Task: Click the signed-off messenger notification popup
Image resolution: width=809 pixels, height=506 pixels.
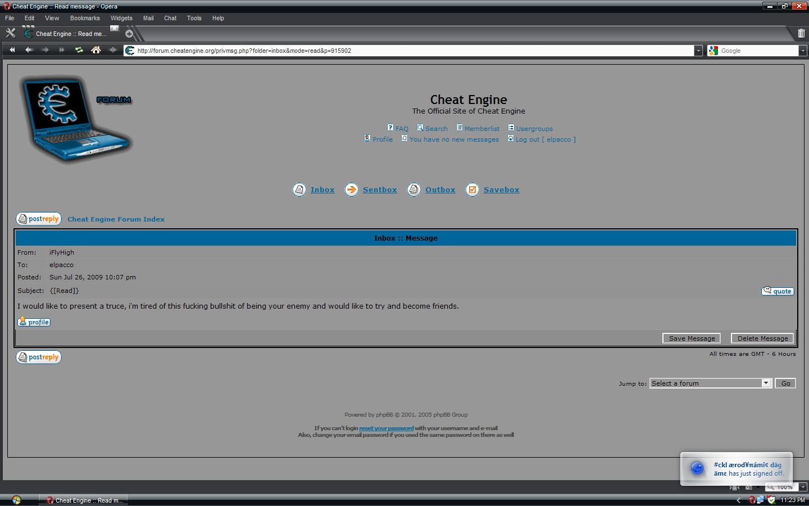Action: [737, 469]
